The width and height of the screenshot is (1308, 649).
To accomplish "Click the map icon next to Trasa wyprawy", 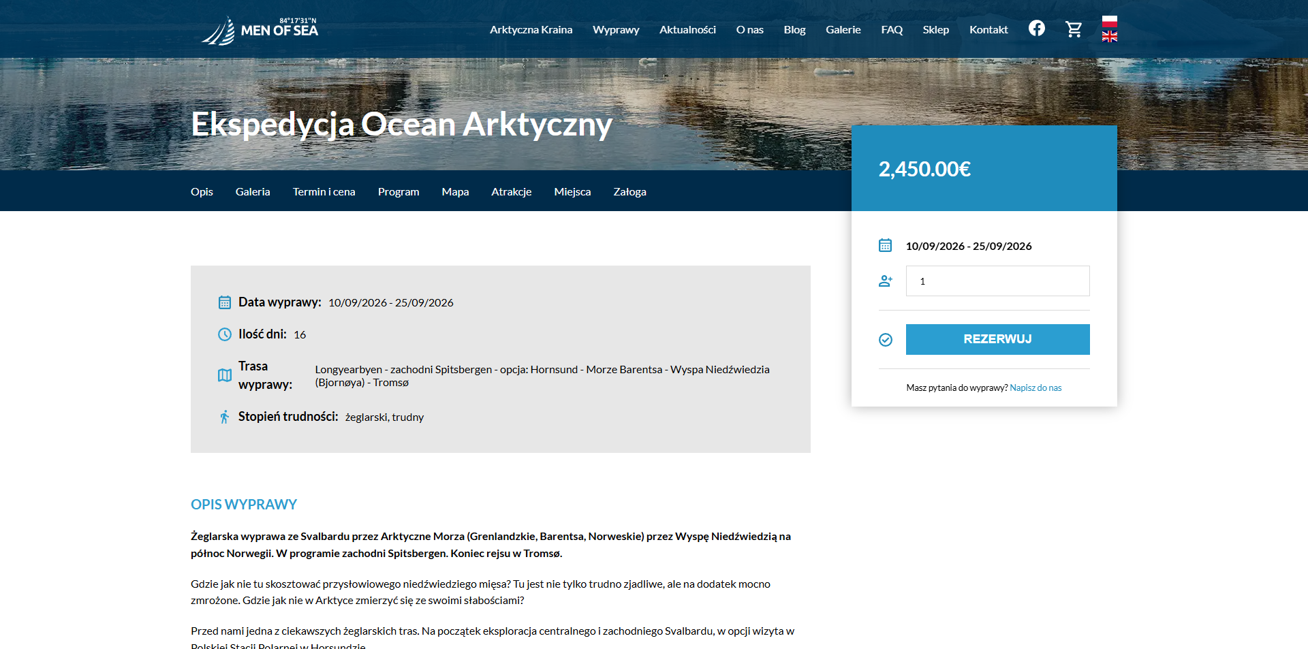I will (224, 375).
